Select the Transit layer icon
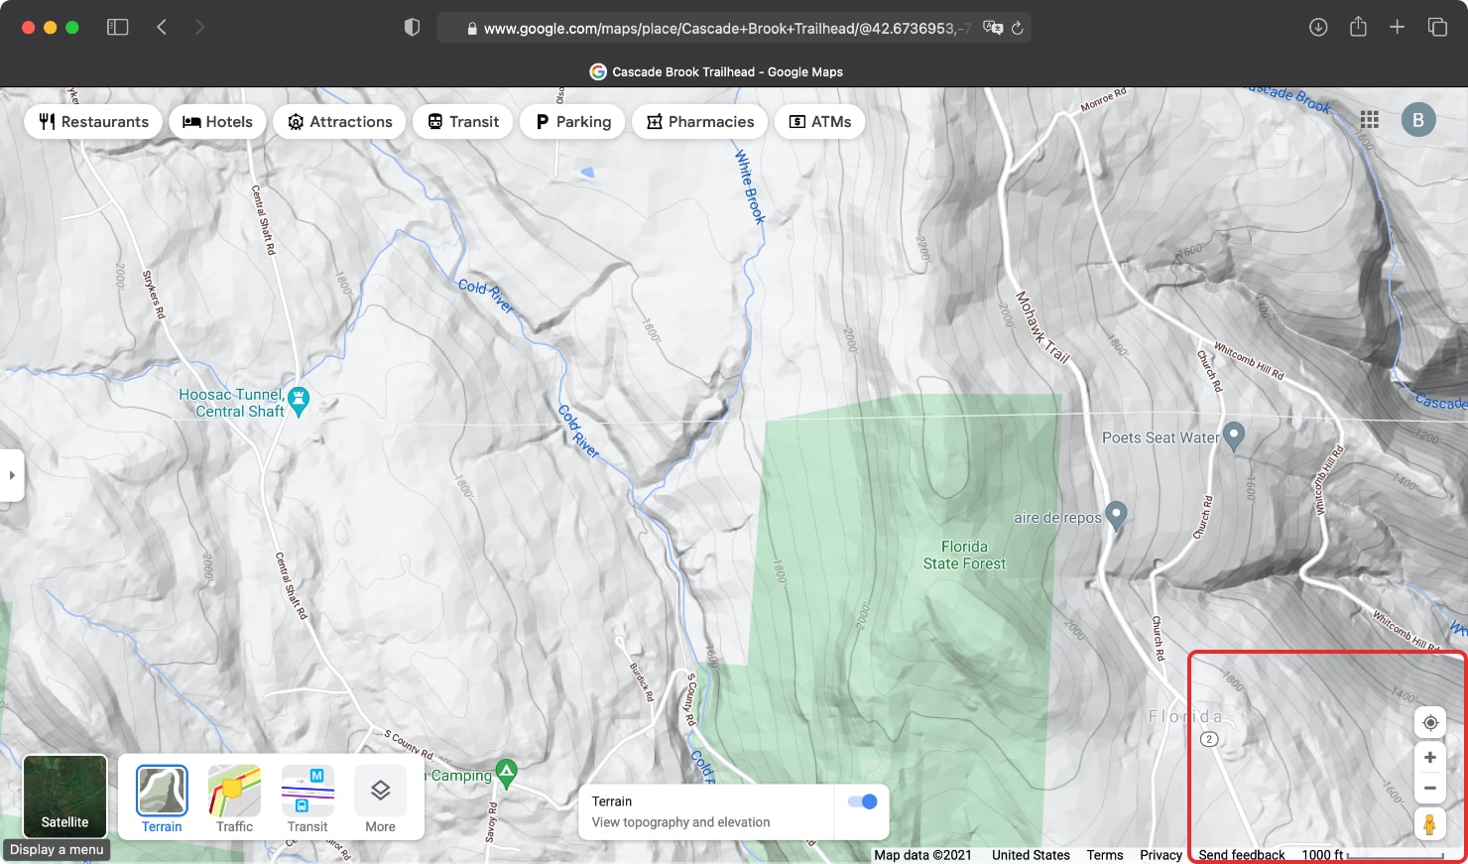1468x864 pixels. pyautogui.click(x=307, y=789)
